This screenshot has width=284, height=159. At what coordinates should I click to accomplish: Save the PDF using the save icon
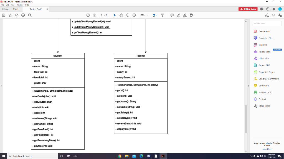click(x=4, y=15)
